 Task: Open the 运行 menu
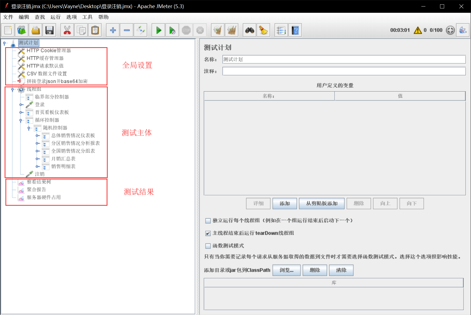pos(55,17)
